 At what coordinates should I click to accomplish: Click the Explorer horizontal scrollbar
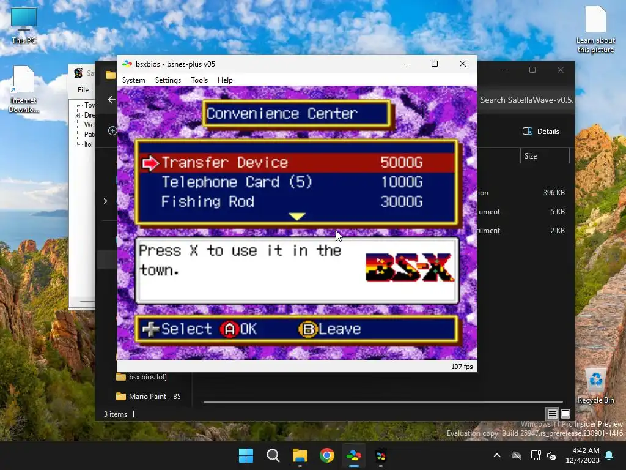pyautogui.click(x=383, y=402)
